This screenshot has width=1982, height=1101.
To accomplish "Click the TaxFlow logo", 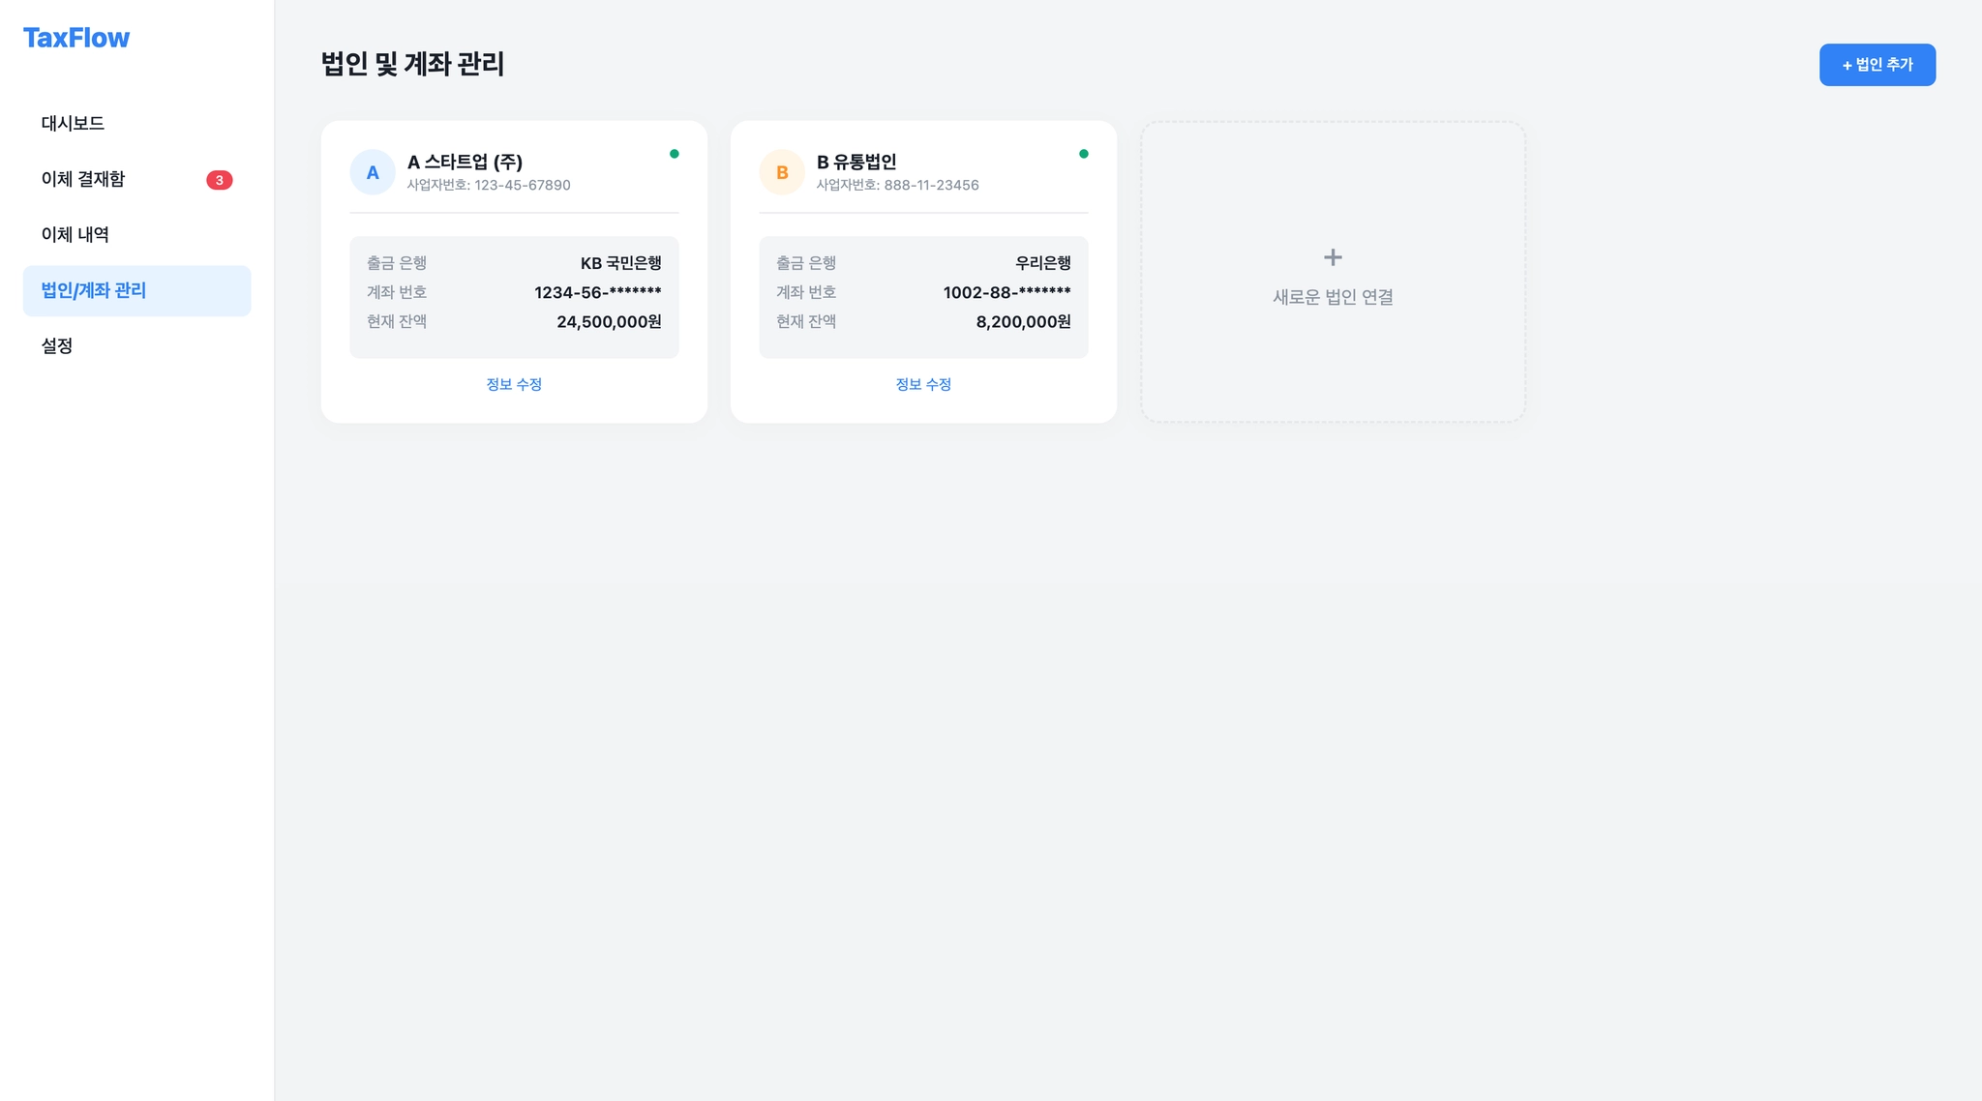I will tap(75, 38).
